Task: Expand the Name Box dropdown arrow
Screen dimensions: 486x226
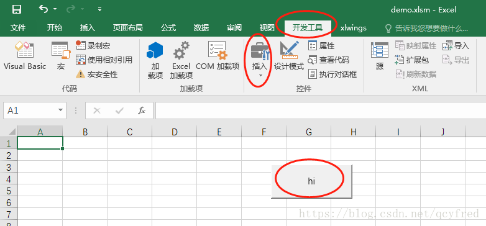Action: coord(60,111)
